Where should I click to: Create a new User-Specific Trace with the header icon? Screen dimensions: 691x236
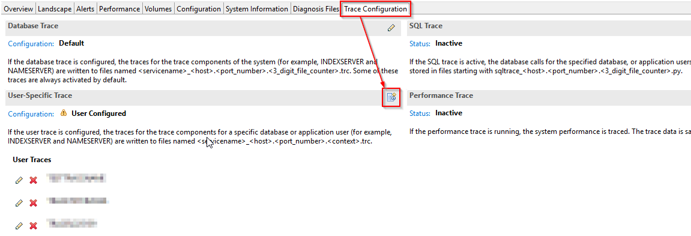(x=391, y=98)
